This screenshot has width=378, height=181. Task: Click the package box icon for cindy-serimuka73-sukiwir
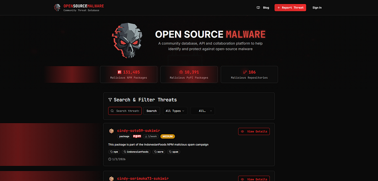tap(111, 179)
